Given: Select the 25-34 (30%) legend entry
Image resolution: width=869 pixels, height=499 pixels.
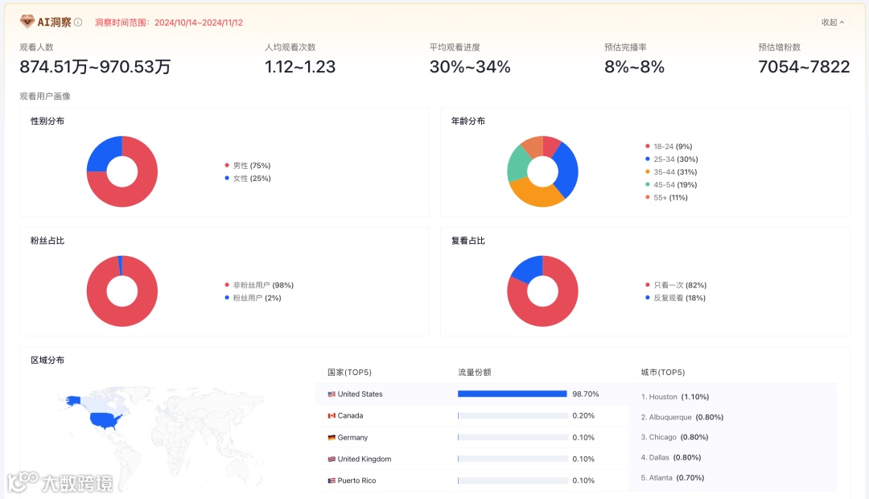Looking at the screenshot, I should (x=671, y=159).
